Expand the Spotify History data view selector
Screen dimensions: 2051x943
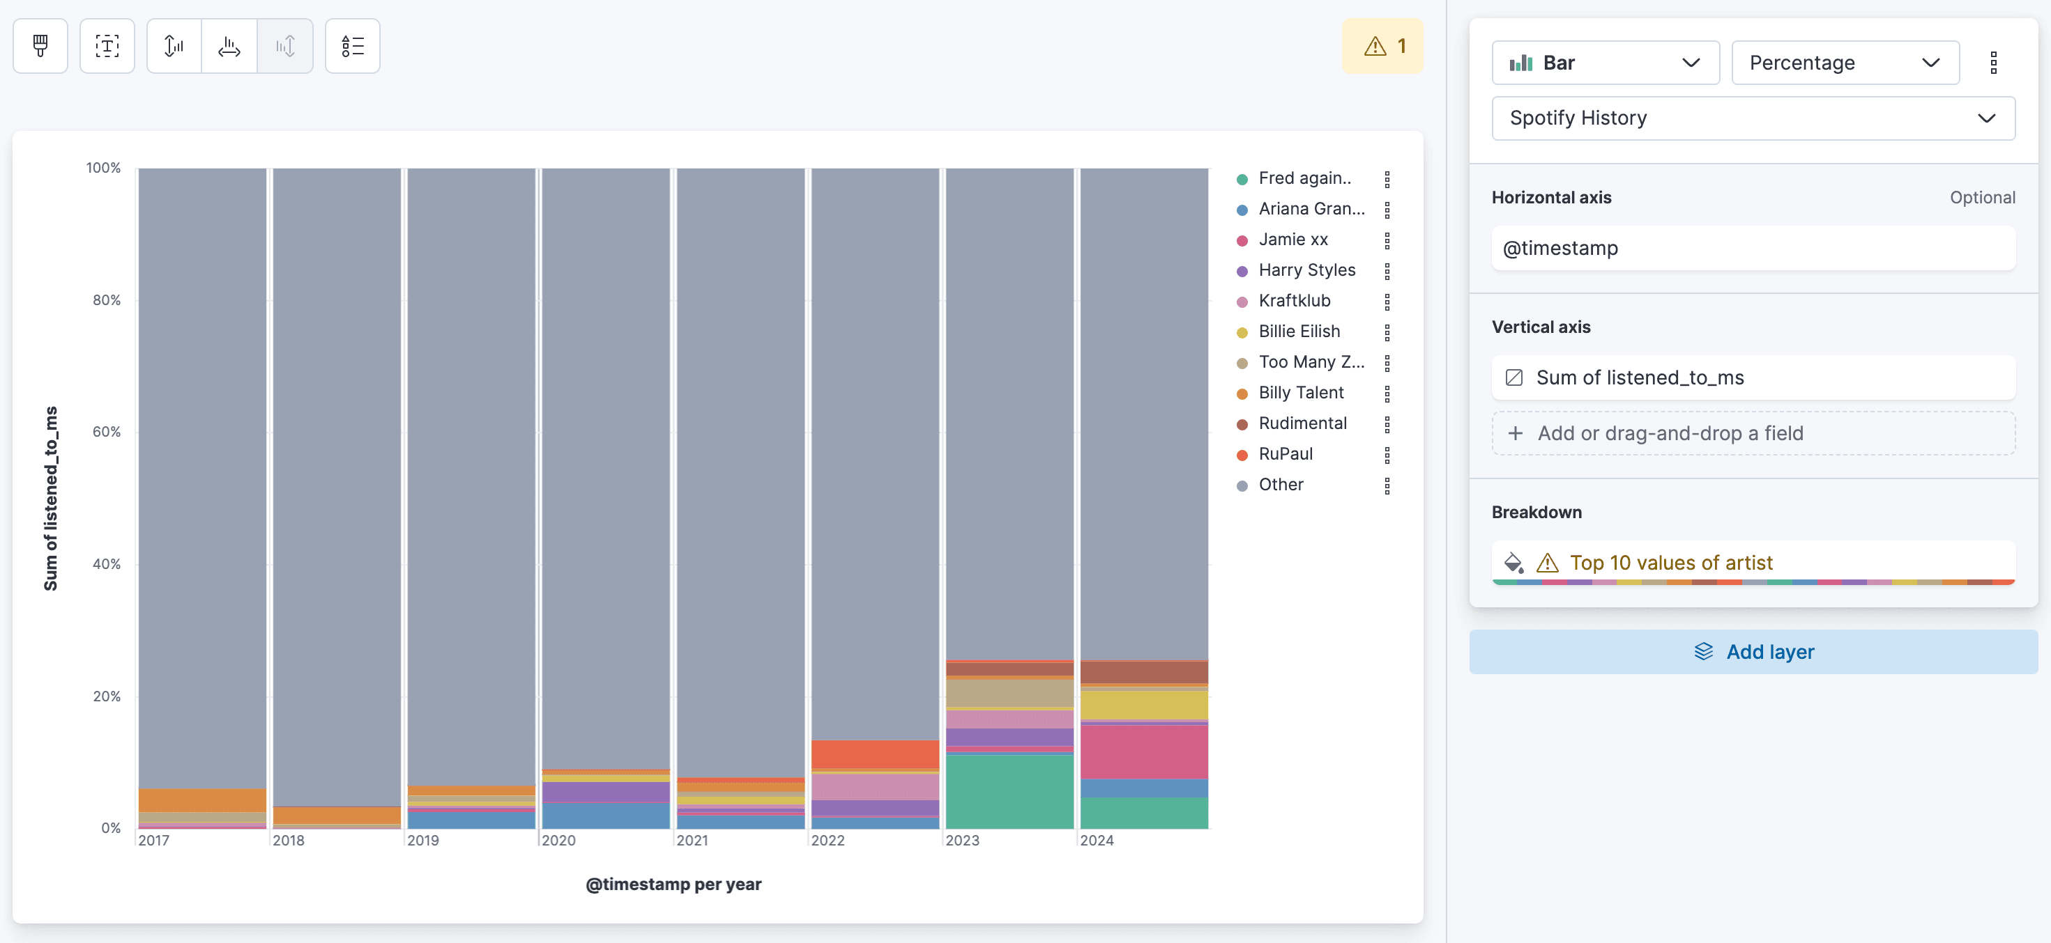pyautogui.click(x=1753, y=118)
